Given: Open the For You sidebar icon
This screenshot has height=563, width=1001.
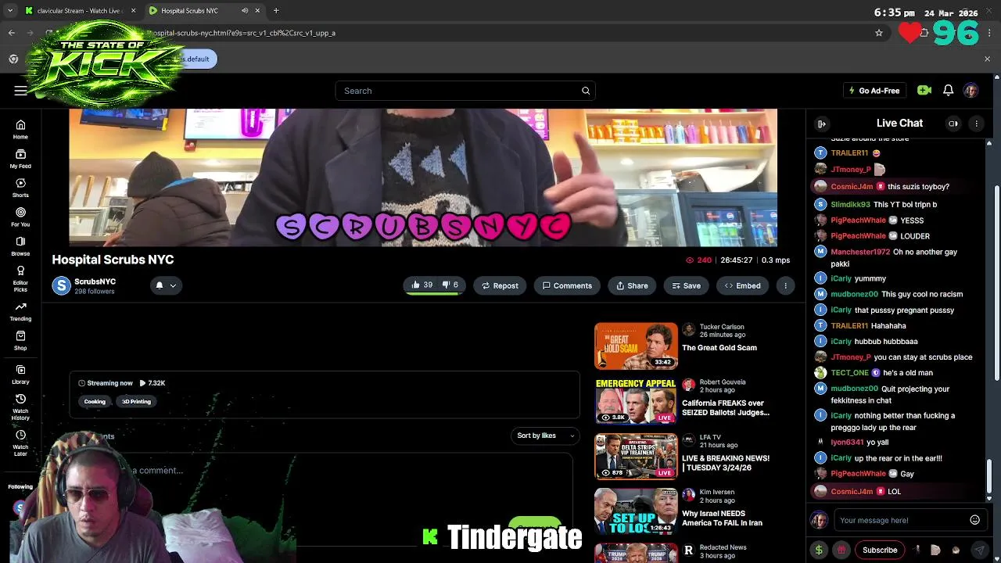Looking at the screenshot, I should pos(20,217).
